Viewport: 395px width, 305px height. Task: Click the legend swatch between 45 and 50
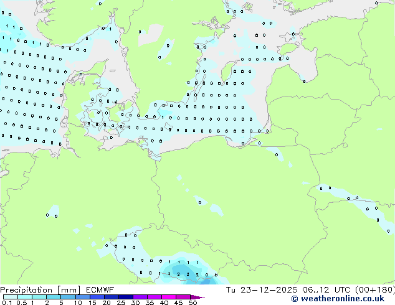coord(183,297)
